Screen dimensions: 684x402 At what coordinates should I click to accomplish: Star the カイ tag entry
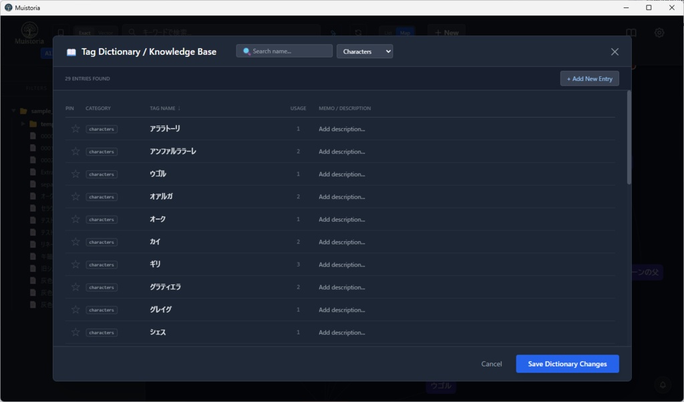75,242
